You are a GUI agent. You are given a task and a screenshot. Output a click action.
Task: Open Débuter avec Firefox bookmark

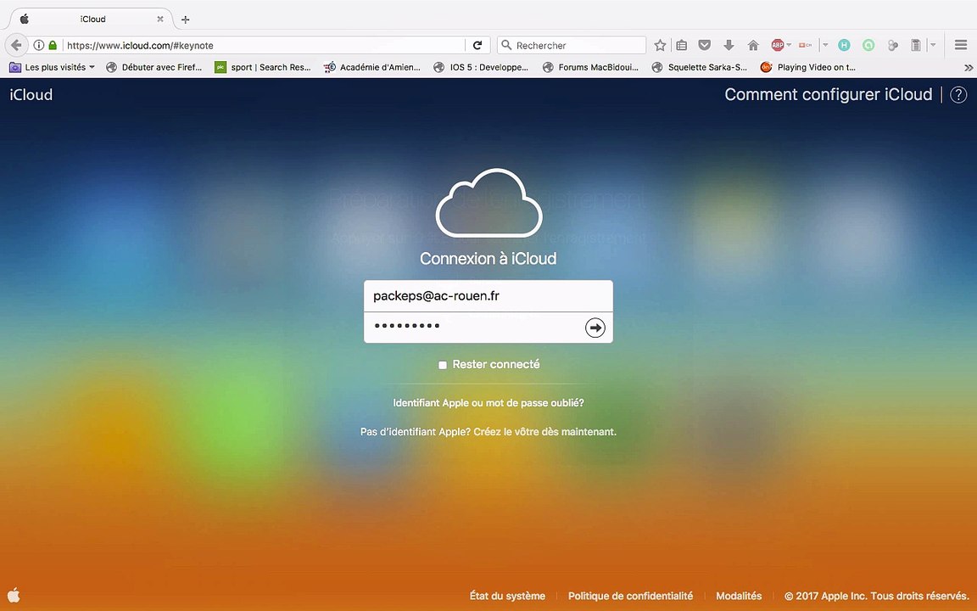click(154, 67)
